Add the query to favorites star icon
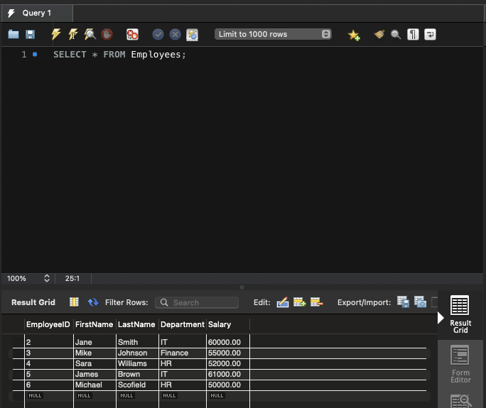486x408 pixels. pyautogui.click(x=354, y=34)
